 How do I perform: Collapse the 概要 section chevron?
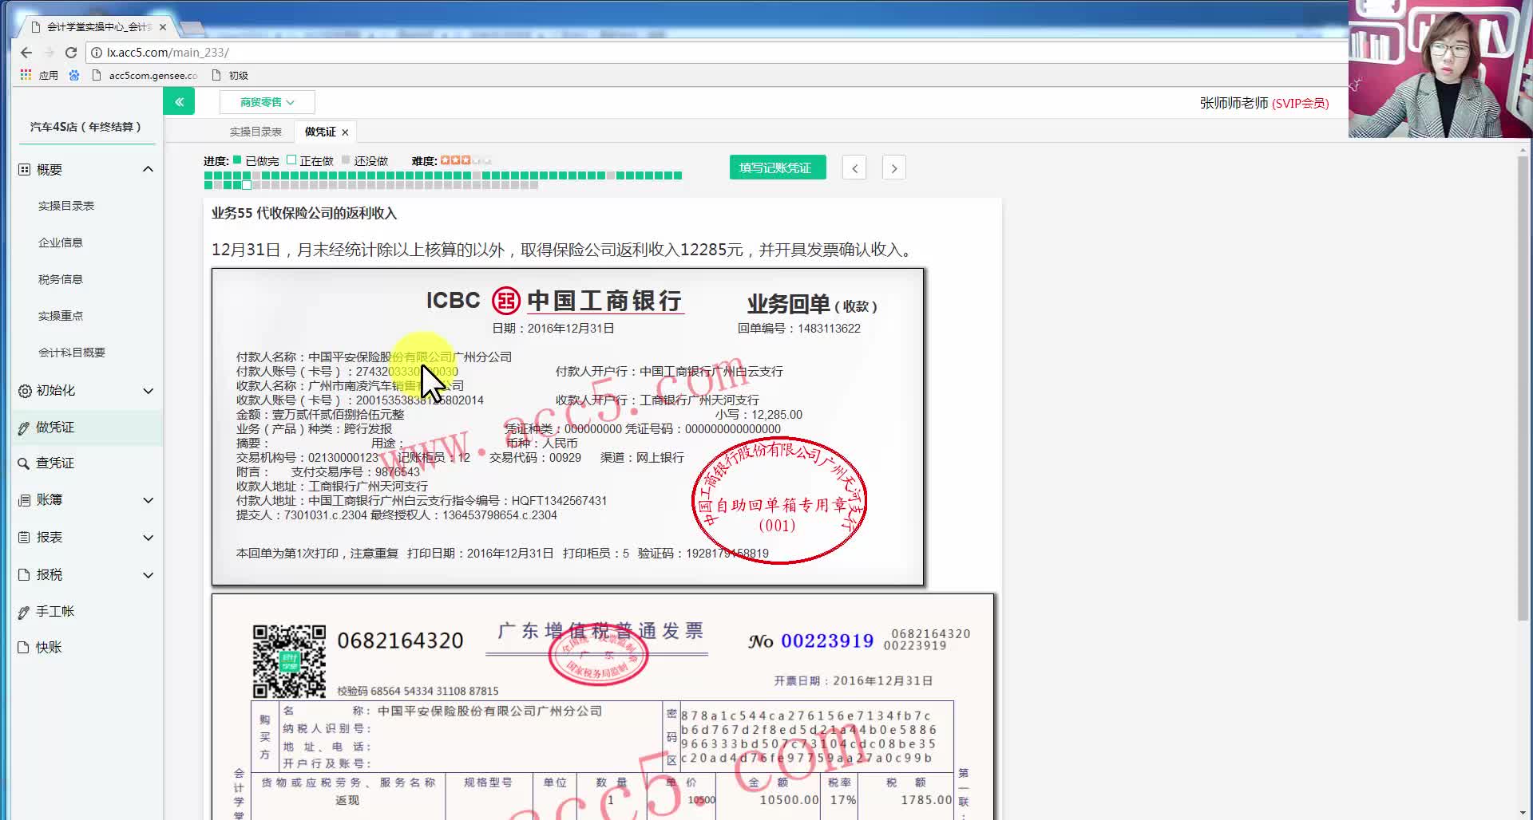148,169
